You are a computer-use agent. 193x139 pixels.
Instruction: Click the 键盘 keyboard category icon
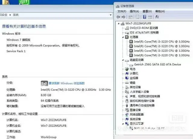point(127,83)
